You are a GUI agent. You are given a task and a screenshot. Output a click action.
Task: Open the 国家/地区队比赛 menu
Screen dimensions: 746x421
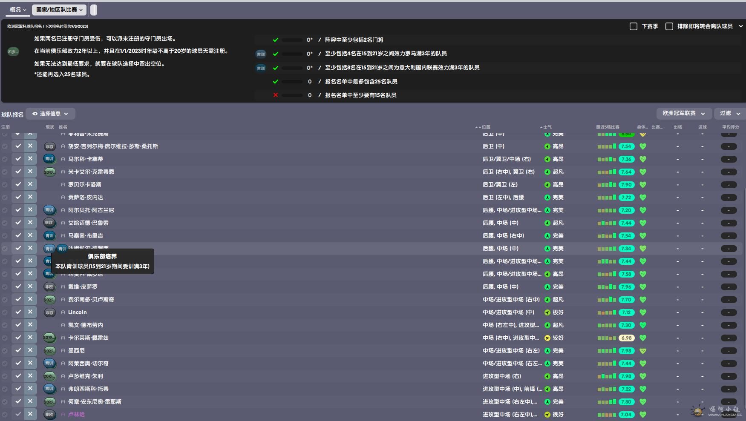pos(59,9)
